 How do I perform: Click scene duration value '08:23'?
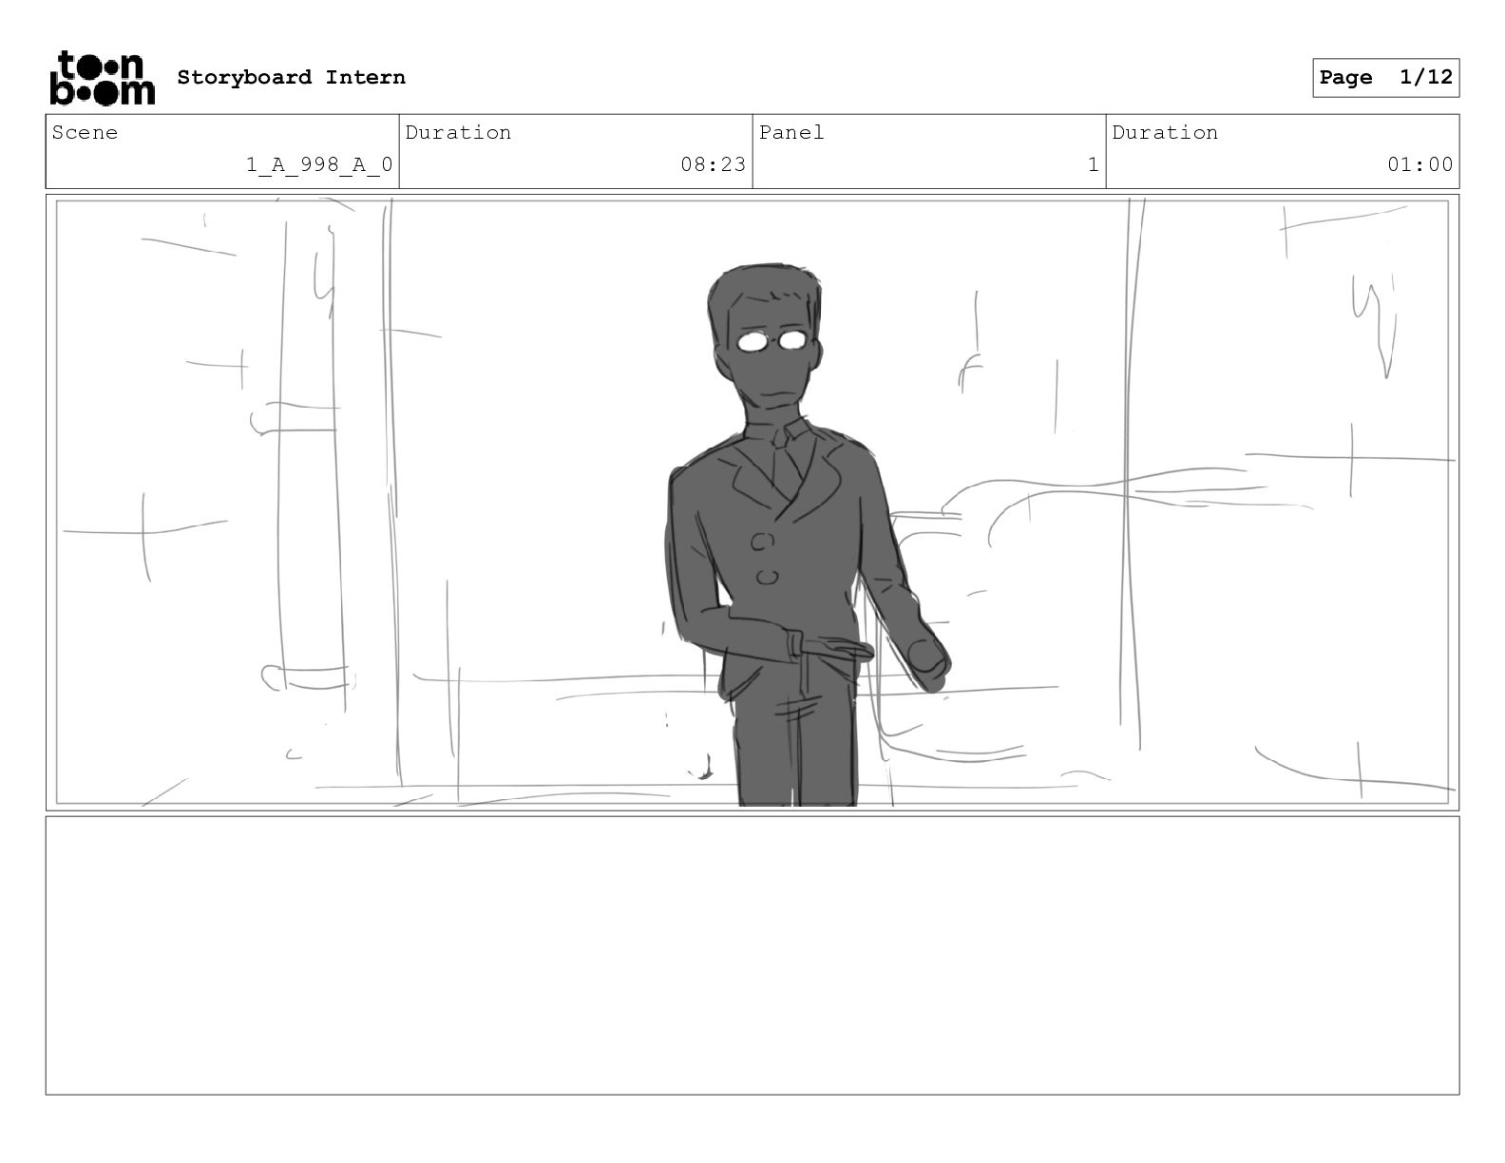(713, 164)
